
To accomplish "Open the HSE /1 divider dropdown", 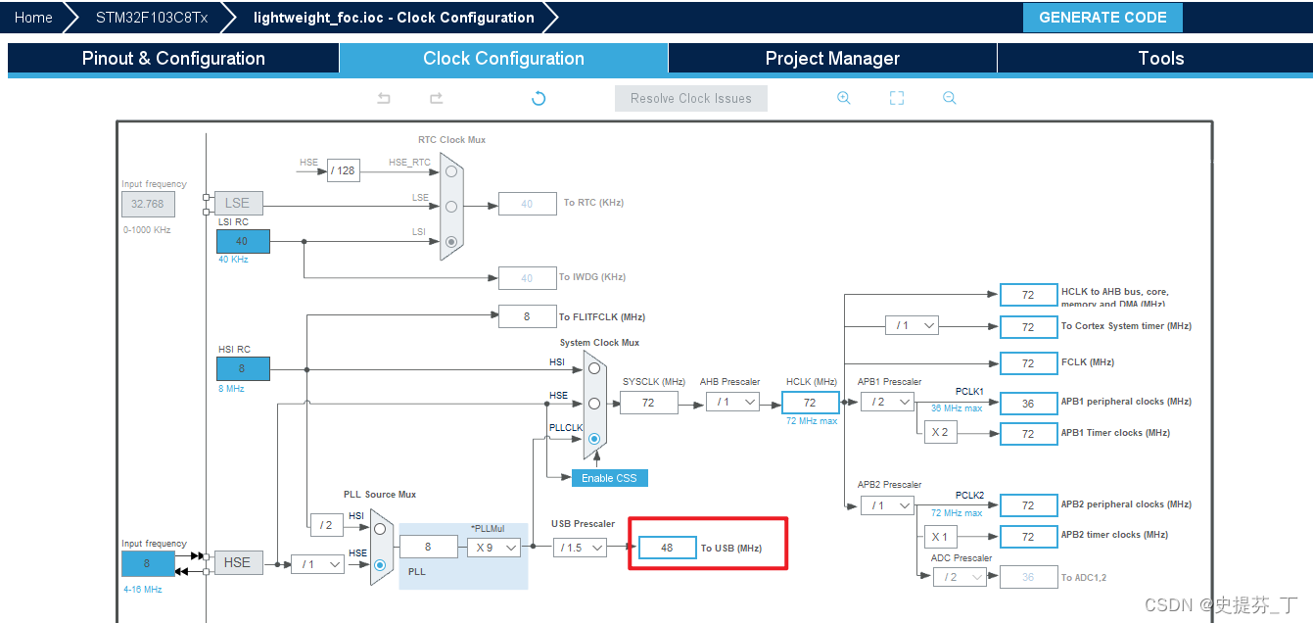I will [x=318, y=564].
